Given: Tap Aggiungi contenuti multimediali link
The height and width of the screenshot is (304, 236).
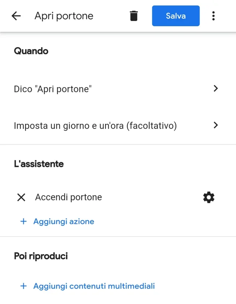Looking at the screenshot, I should pyautogui.click(x=94, y=286).
